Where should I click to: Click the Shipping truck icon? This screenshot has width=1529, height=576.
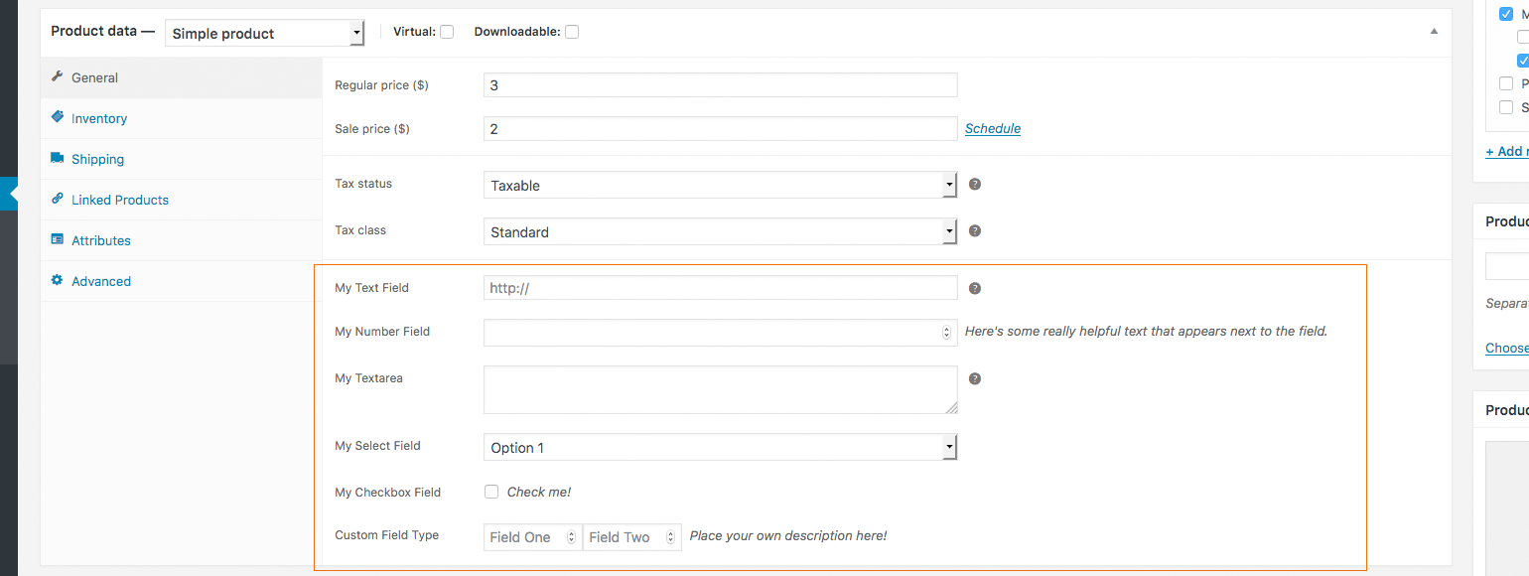58,159
